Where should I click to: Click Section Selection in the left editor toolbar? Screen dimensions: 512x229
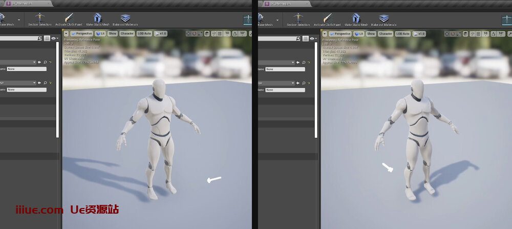[x=39, y=20]
